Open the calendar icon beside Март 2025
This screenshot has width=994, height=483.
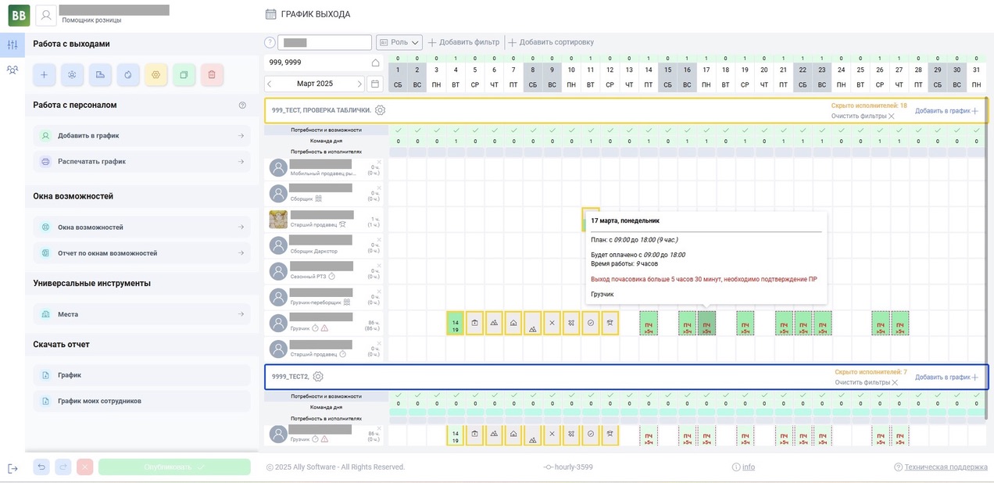click(374, 84)
